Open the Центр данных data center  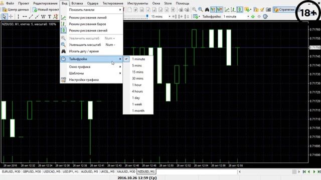coord(16,9)
